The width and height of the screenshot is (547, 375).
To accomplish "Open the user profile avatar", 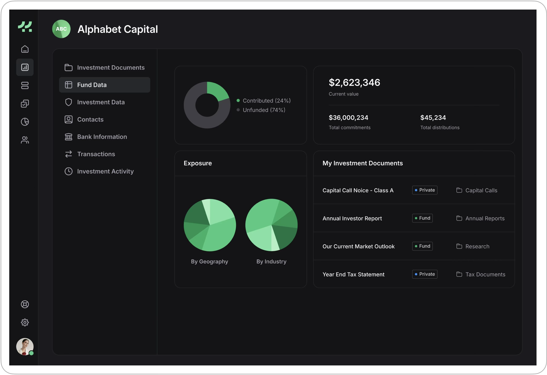I will pyautogui.click(x=25, y=347).
